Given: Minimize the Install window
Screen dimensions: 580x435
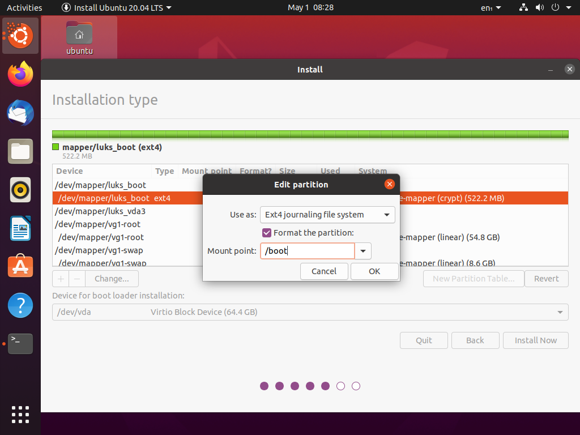Looking at the screenshot, I should 551,70.
